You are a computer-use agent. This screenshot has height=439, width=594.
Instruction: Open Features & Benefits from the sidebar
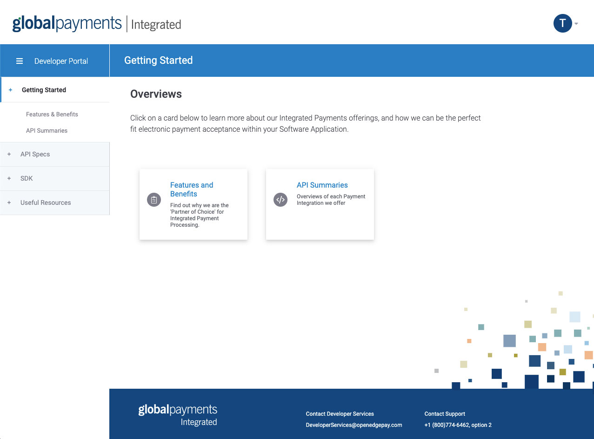[x=52, y=114]
